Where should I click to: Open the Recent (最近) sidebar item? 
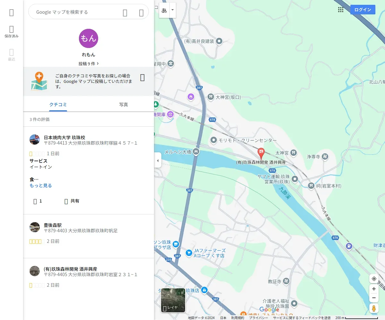click(x=12, y=55)
